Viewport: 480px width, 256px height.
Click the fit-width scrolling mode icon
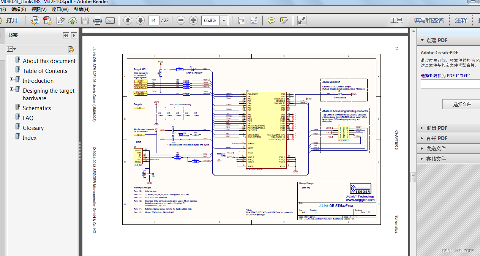tap(241, 20)
